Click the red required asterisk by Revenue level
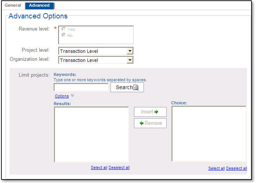256x183 pixels. pos(55,28)
